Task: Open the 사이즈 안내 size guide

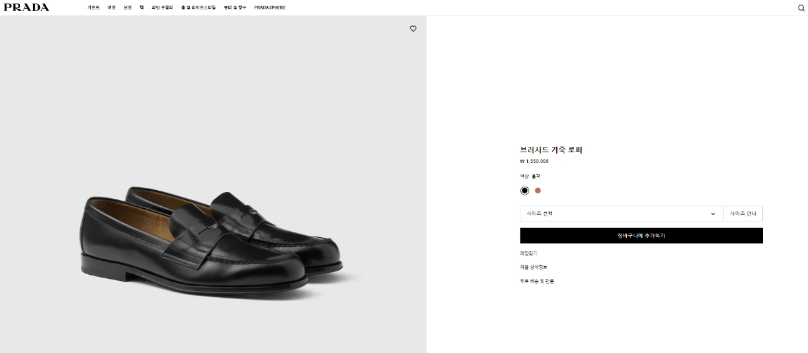Action: [743, 214]
